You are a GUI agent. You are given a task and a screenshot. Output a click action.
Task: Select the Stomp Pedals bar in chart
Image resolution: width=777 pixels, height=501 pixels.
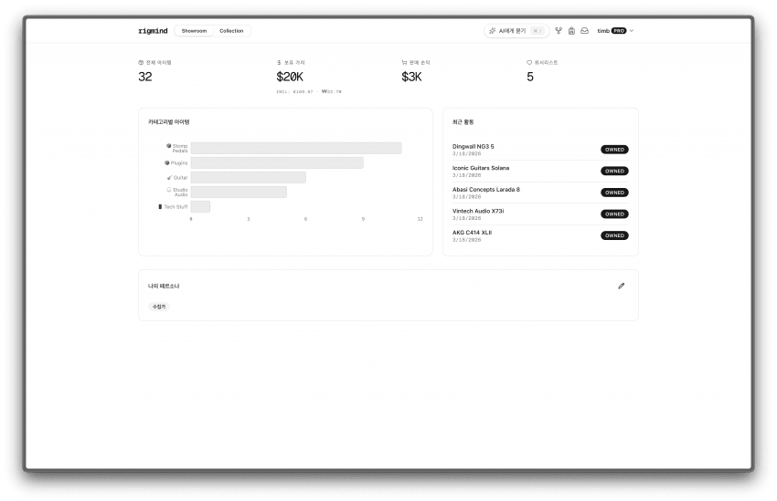(x=295, y=148)
